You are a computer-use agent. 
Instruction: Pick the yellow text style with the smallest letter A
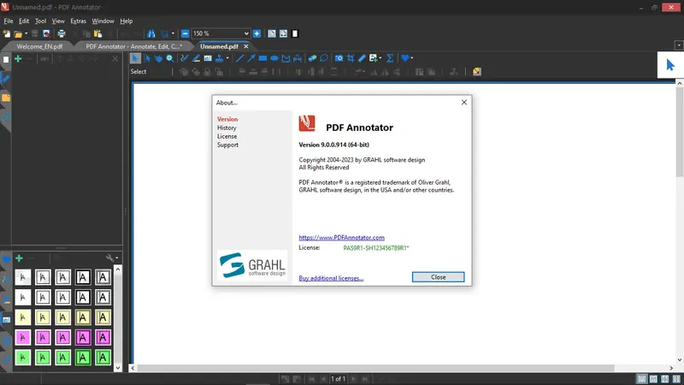(x=23, y=317)
